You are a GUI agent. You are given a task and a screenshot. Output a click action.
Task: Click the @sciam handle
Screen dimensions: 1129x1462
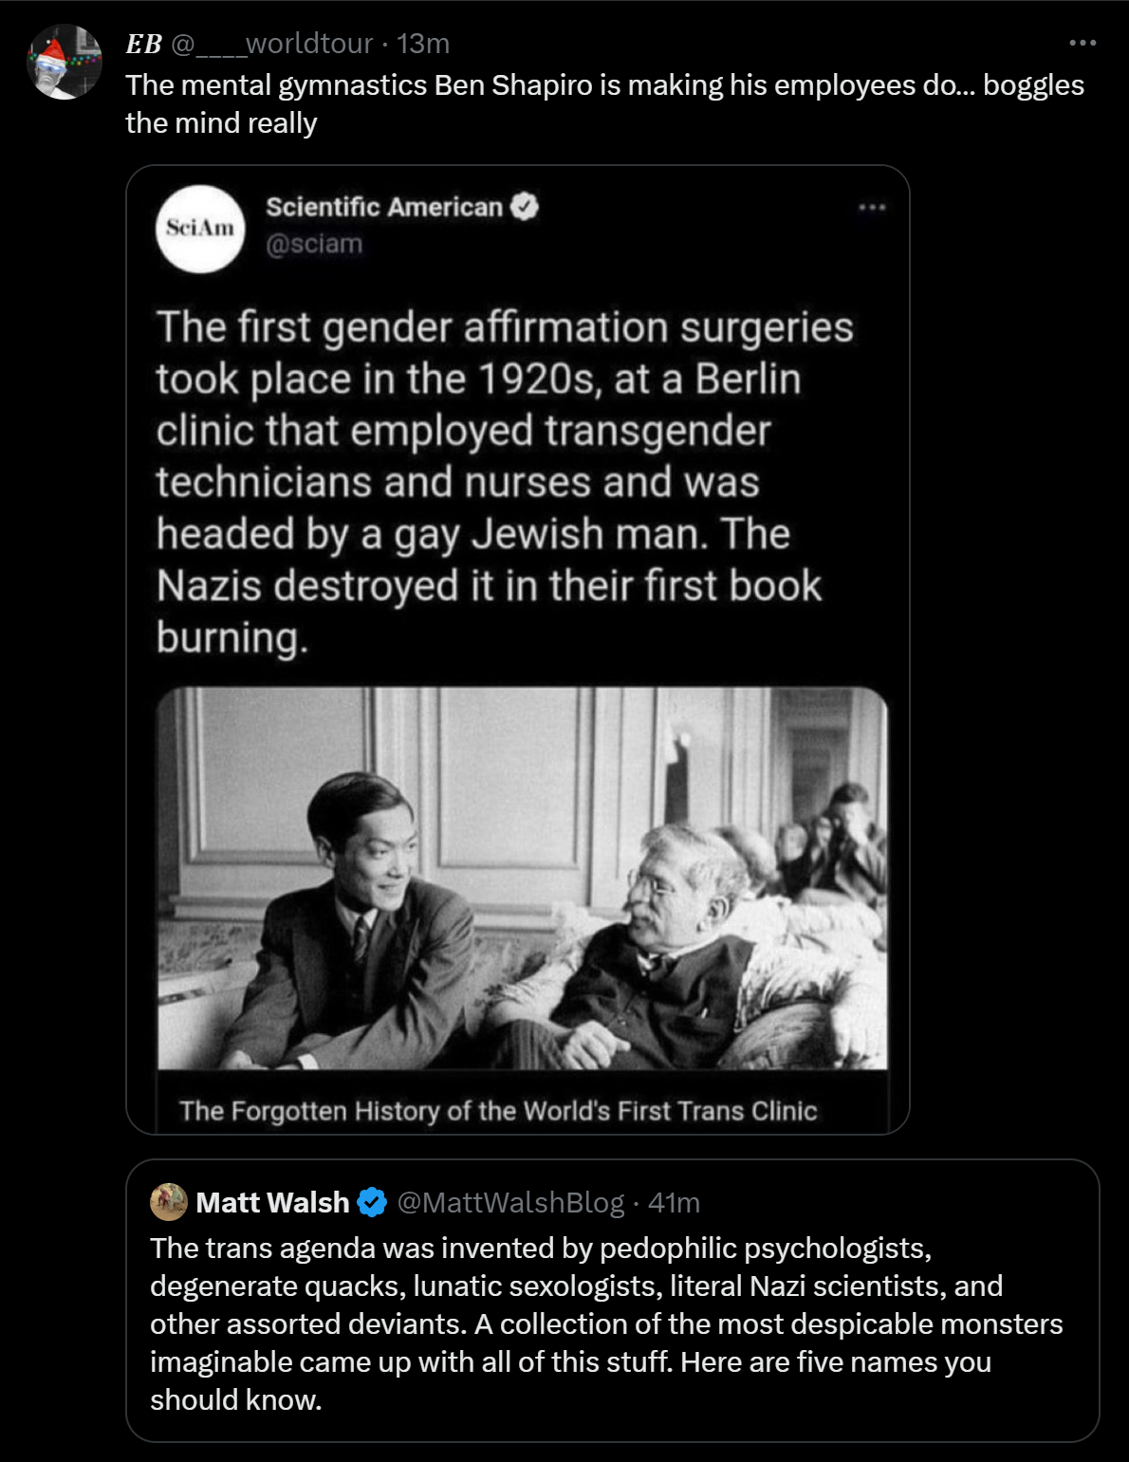tap(314, 244)
